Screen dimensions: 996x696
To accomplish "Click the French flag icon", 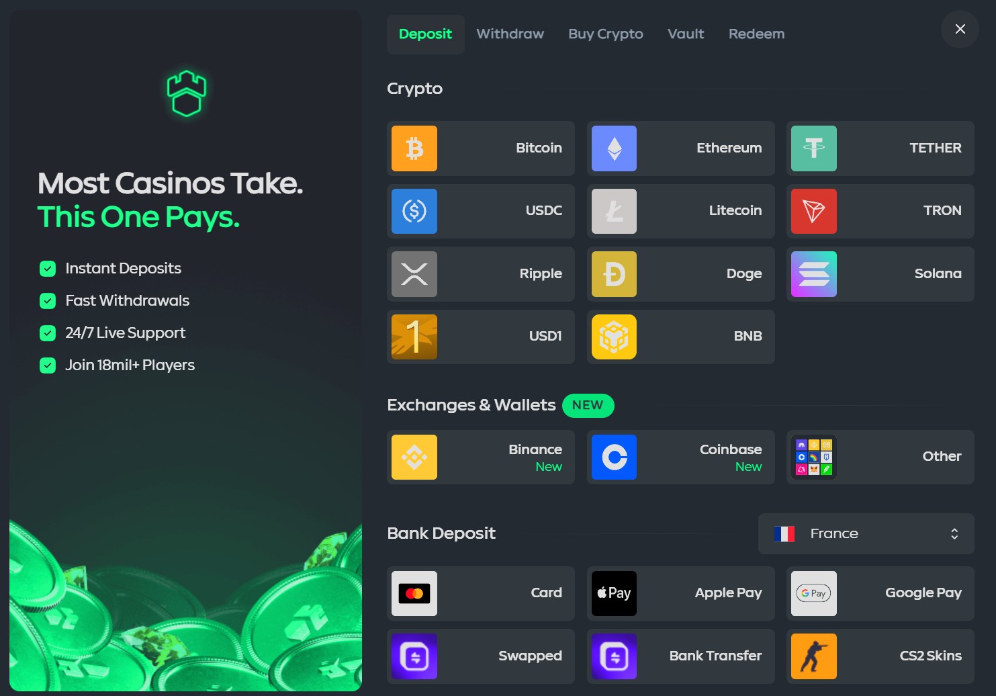I will [784, 534].
